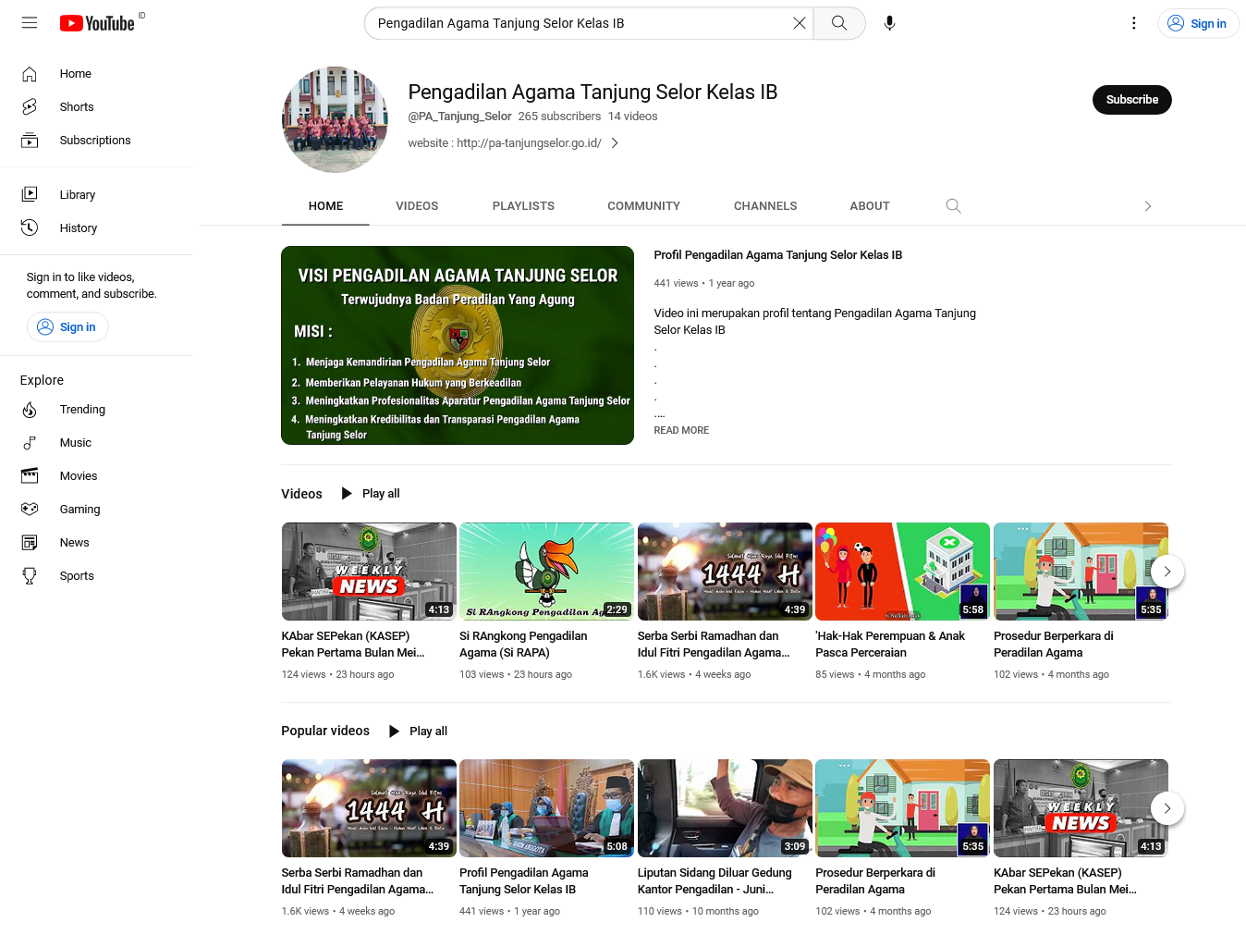Open the History page
Viewport: 1246px width, 947px height.
point(78,228)
